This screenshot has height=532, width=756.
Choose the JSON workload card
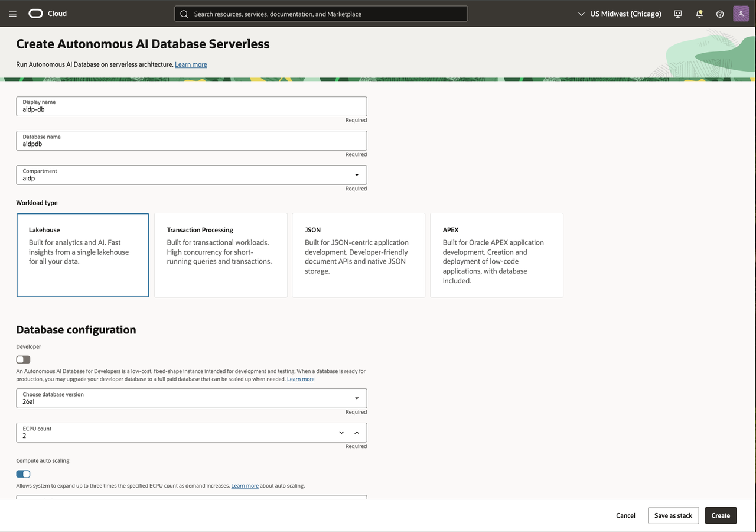359,255
